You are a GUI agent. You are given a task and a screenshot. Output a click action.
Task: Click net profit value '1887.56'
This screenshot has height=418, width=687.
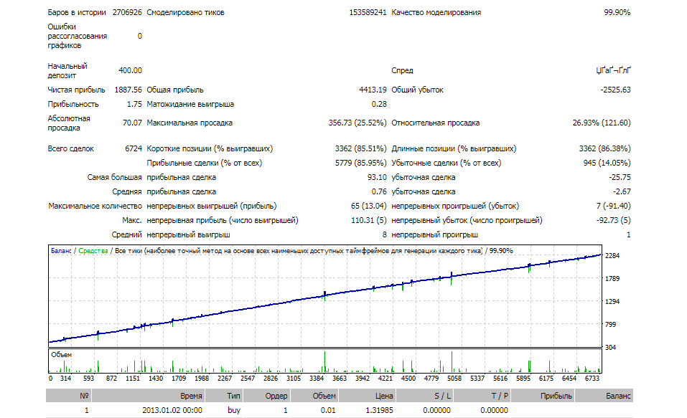(128, 90)
